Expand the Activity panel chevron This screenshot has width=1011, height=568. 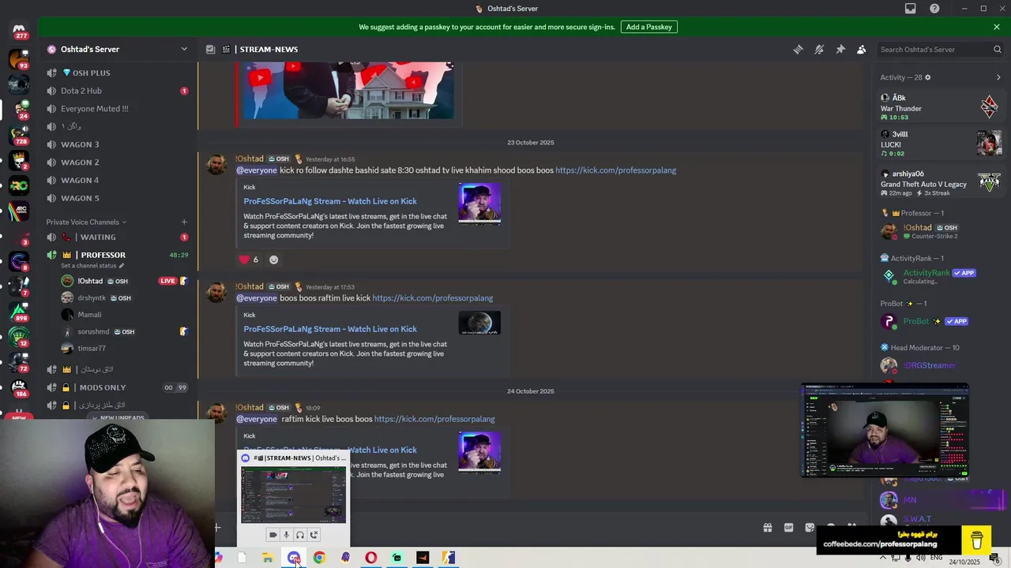coord(998,77)
